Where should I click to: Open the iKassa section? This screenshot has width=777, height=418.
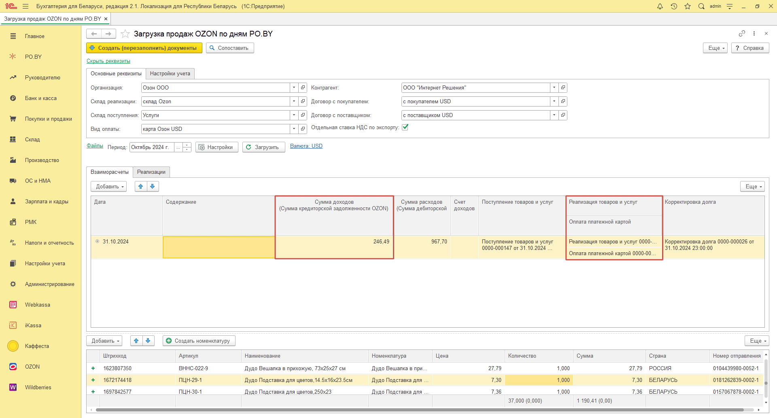tap(33, 325)
